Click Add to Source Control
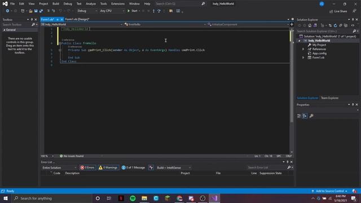The image size is (361, 203). pyautogui.click(x=329, y=191)
